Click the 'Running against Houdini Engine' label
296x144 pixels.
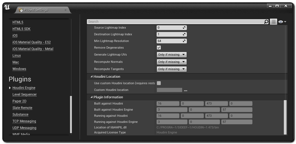click(116, 122)
